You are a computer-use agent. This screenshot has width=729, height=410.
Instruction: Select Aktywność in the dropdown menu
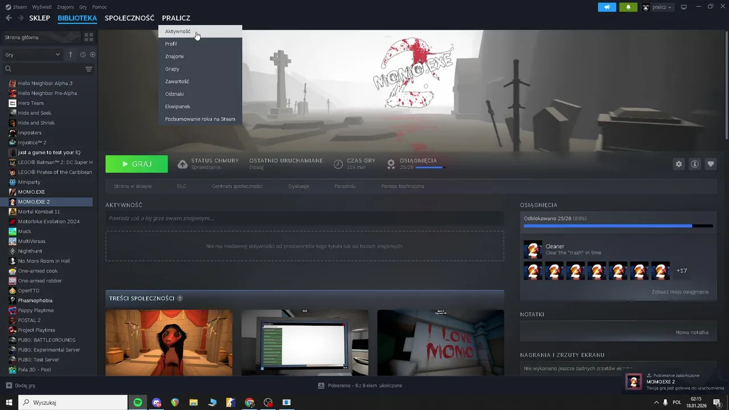200,31
